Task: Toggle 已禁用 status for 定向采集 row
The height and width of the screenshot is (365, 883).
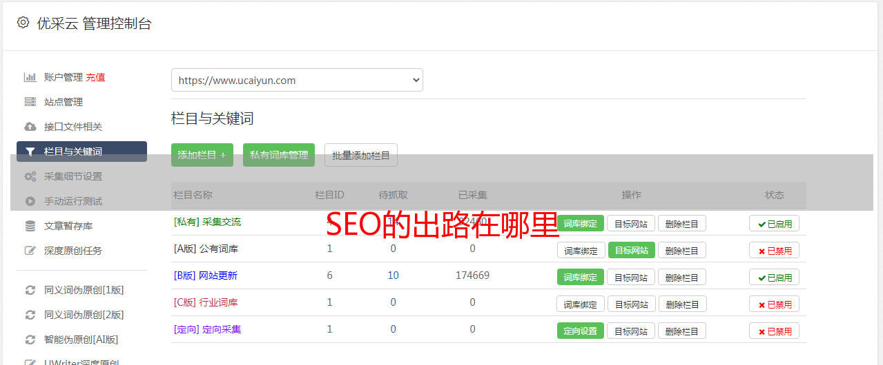Action: point(774,331)
